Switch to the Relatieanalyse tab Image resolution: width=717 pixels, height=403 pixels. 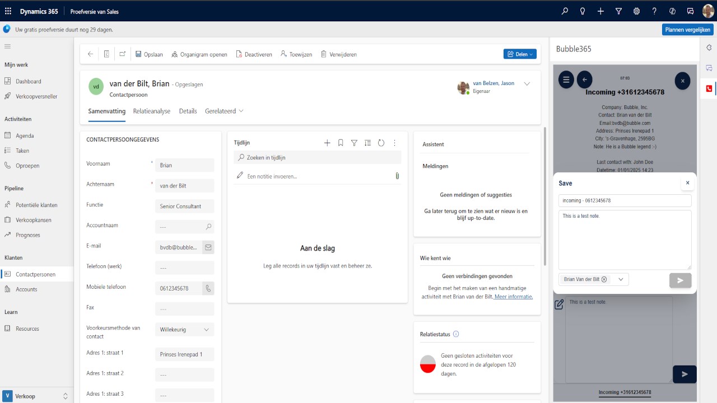152,111
